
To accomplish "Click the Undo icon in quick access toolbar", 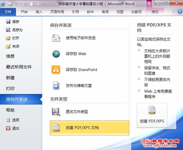I will [x=17, y=4].
